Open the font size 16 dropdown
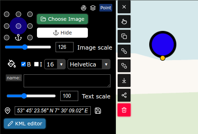This screenshot has width=198, height=134. [x=55, y=64]
